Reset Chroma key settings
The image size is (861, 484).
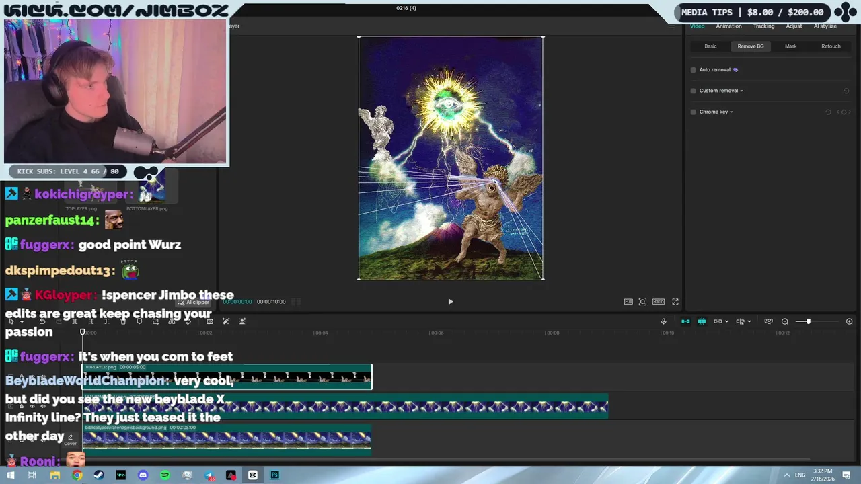828,112
